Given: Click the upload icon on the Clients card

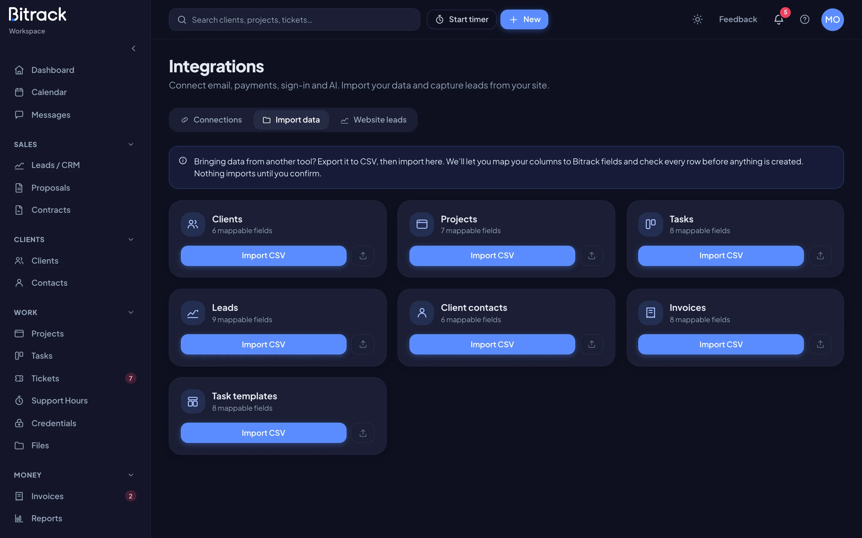Looking at the screenshot, I should point(363,256).
